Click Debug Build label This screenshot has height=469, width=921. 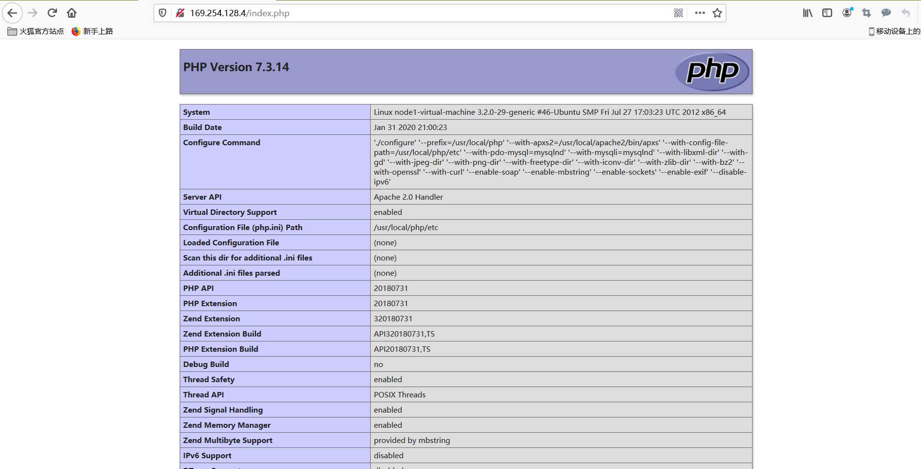(x=206, y=365)
